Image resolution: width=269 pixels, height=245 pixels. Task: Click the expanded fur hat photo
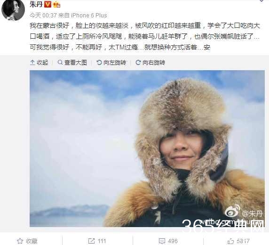[147, 148]
